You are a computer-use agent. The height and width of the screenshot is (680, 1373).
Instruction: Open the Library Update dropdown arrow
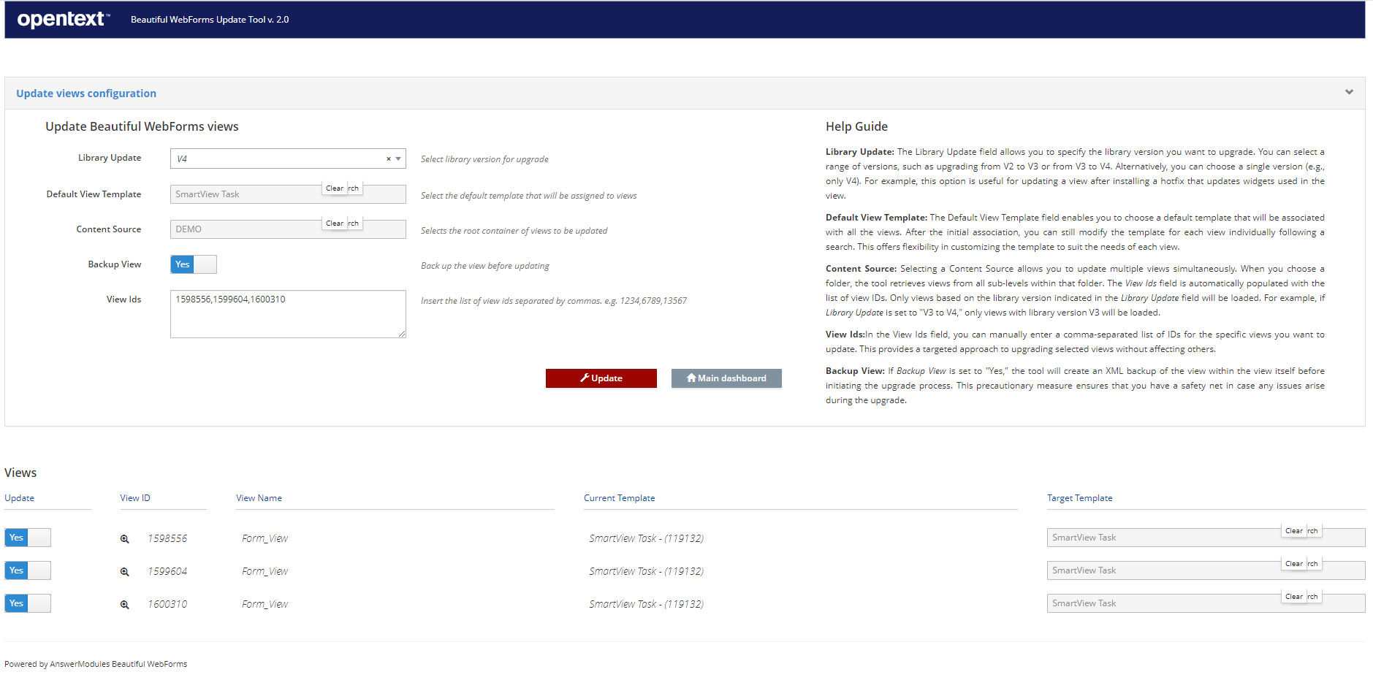398,158
